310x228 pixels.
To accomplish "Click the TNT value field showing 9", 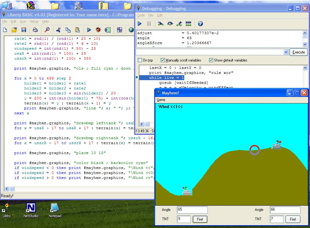I will [184, 219].
